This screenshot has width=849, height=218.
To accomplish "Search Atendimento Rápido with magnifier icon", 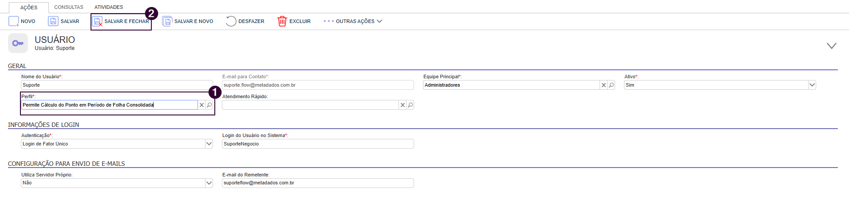I will pyautogui.click(x=411, y=105).
